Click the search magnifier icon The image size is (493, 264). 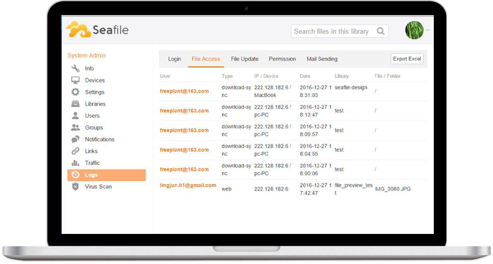[381, 31]
